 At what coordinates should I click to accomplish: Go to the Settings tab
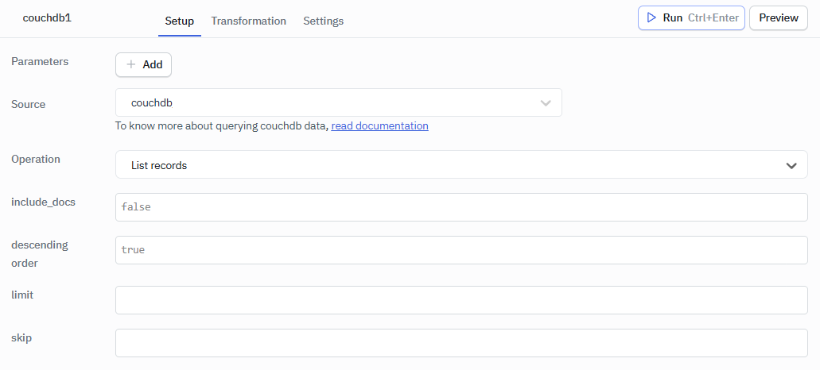[323, 21]
